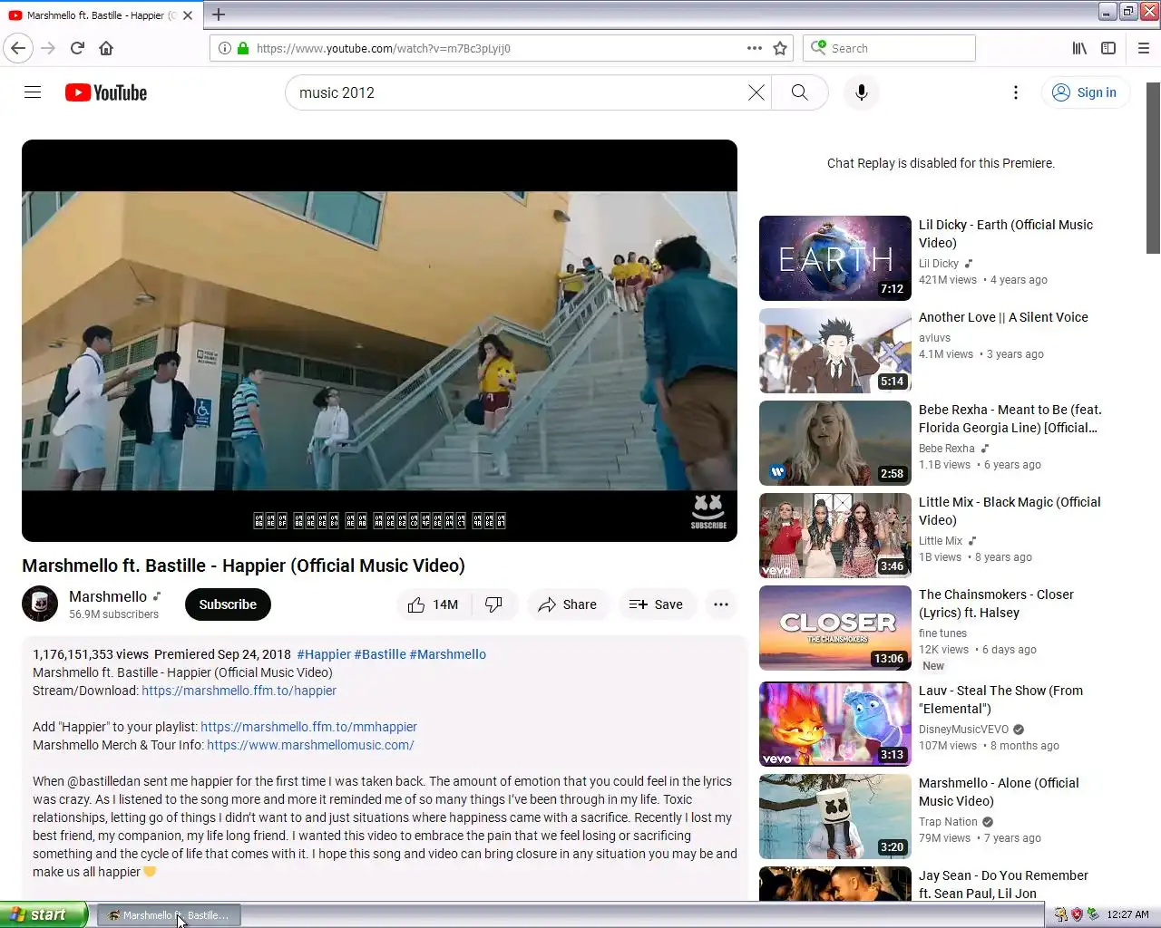Screen dimensions: 1161x928
Task: Open the #Happier hashtag
Action: pos(324,654)
